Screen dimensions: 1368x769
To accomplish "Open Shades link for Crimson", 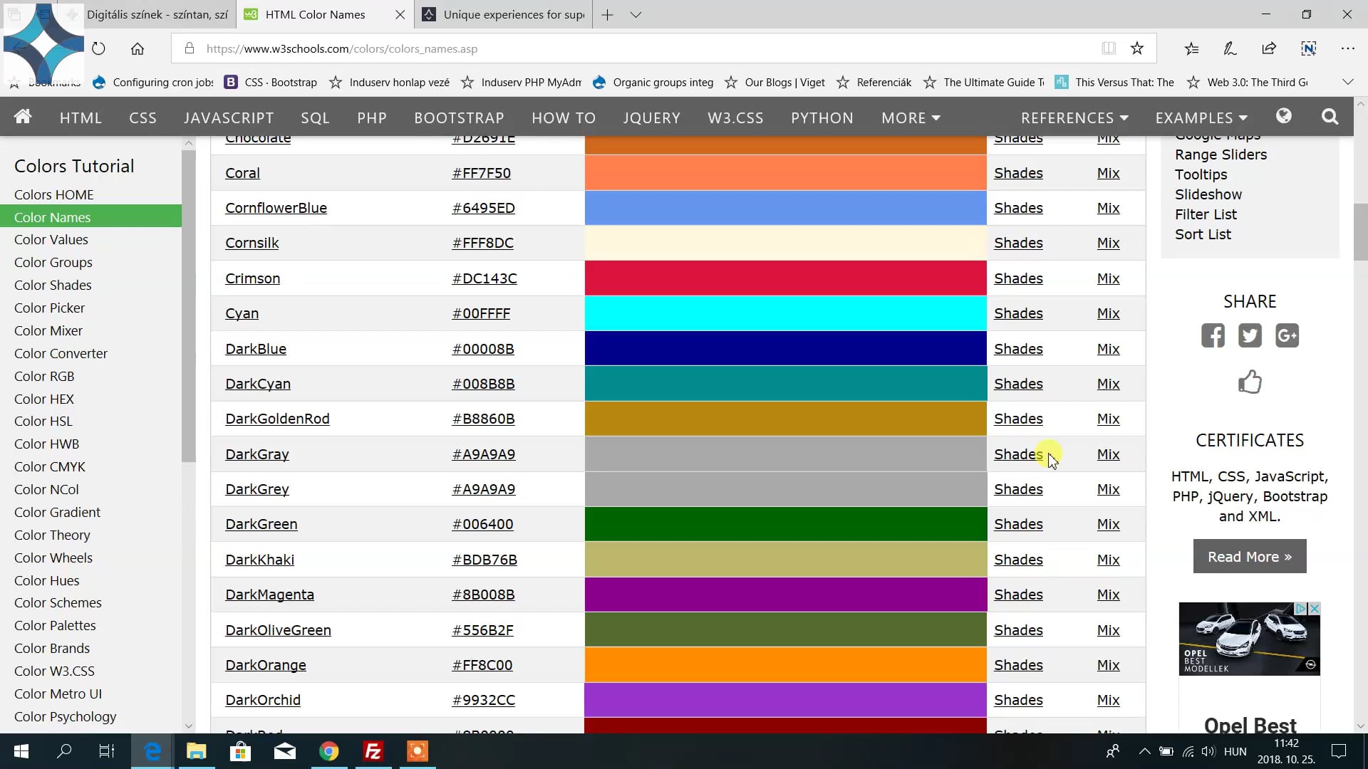I will (x=1018, y=278).
